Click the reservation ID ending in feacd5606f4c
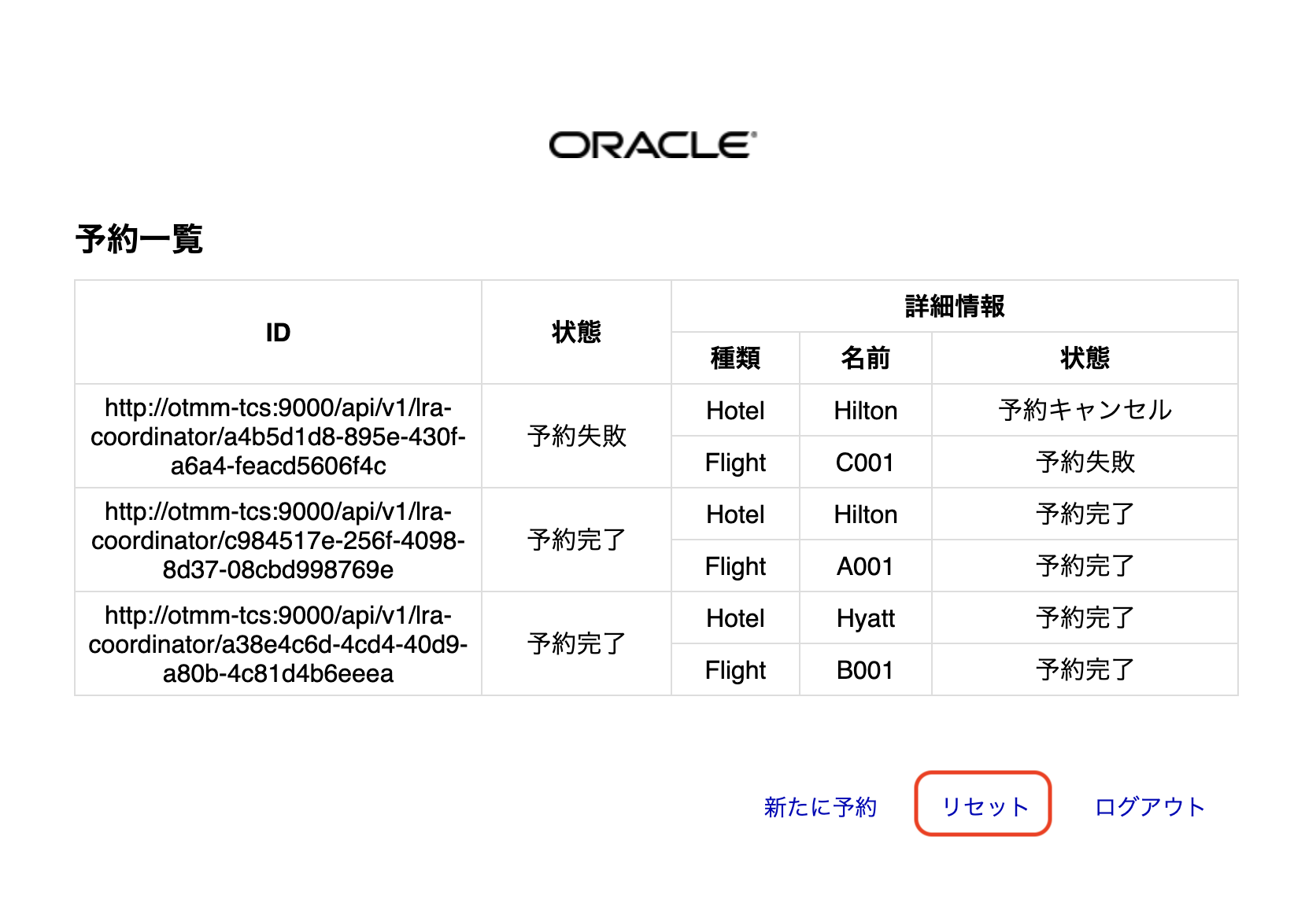This screenshot has width=1305, height=914. point(278,437)
